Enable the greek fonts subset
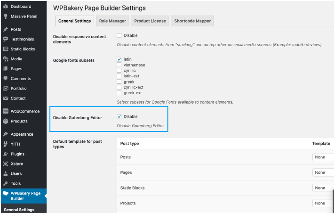Viewport: 334px width, 213px height. click(x=119, y=82)
